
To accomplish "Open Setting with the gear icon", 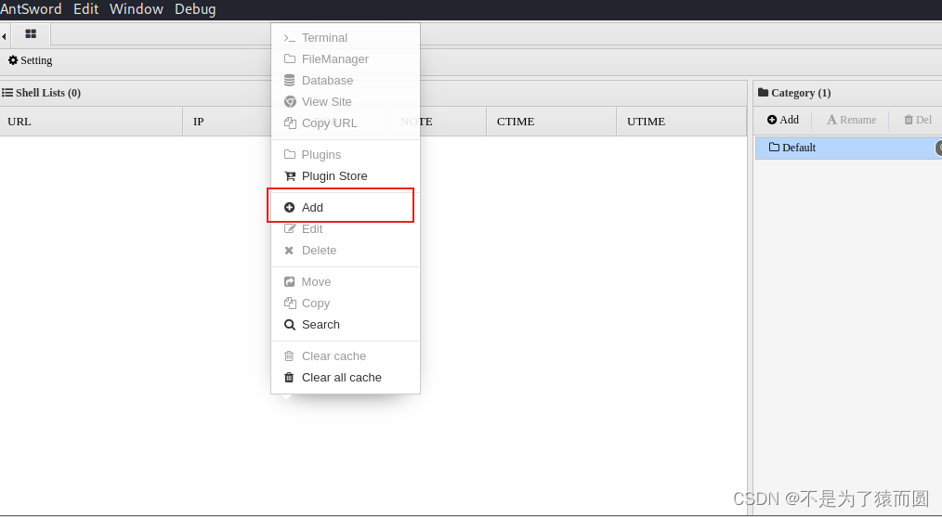I will [x=30, y=60].
